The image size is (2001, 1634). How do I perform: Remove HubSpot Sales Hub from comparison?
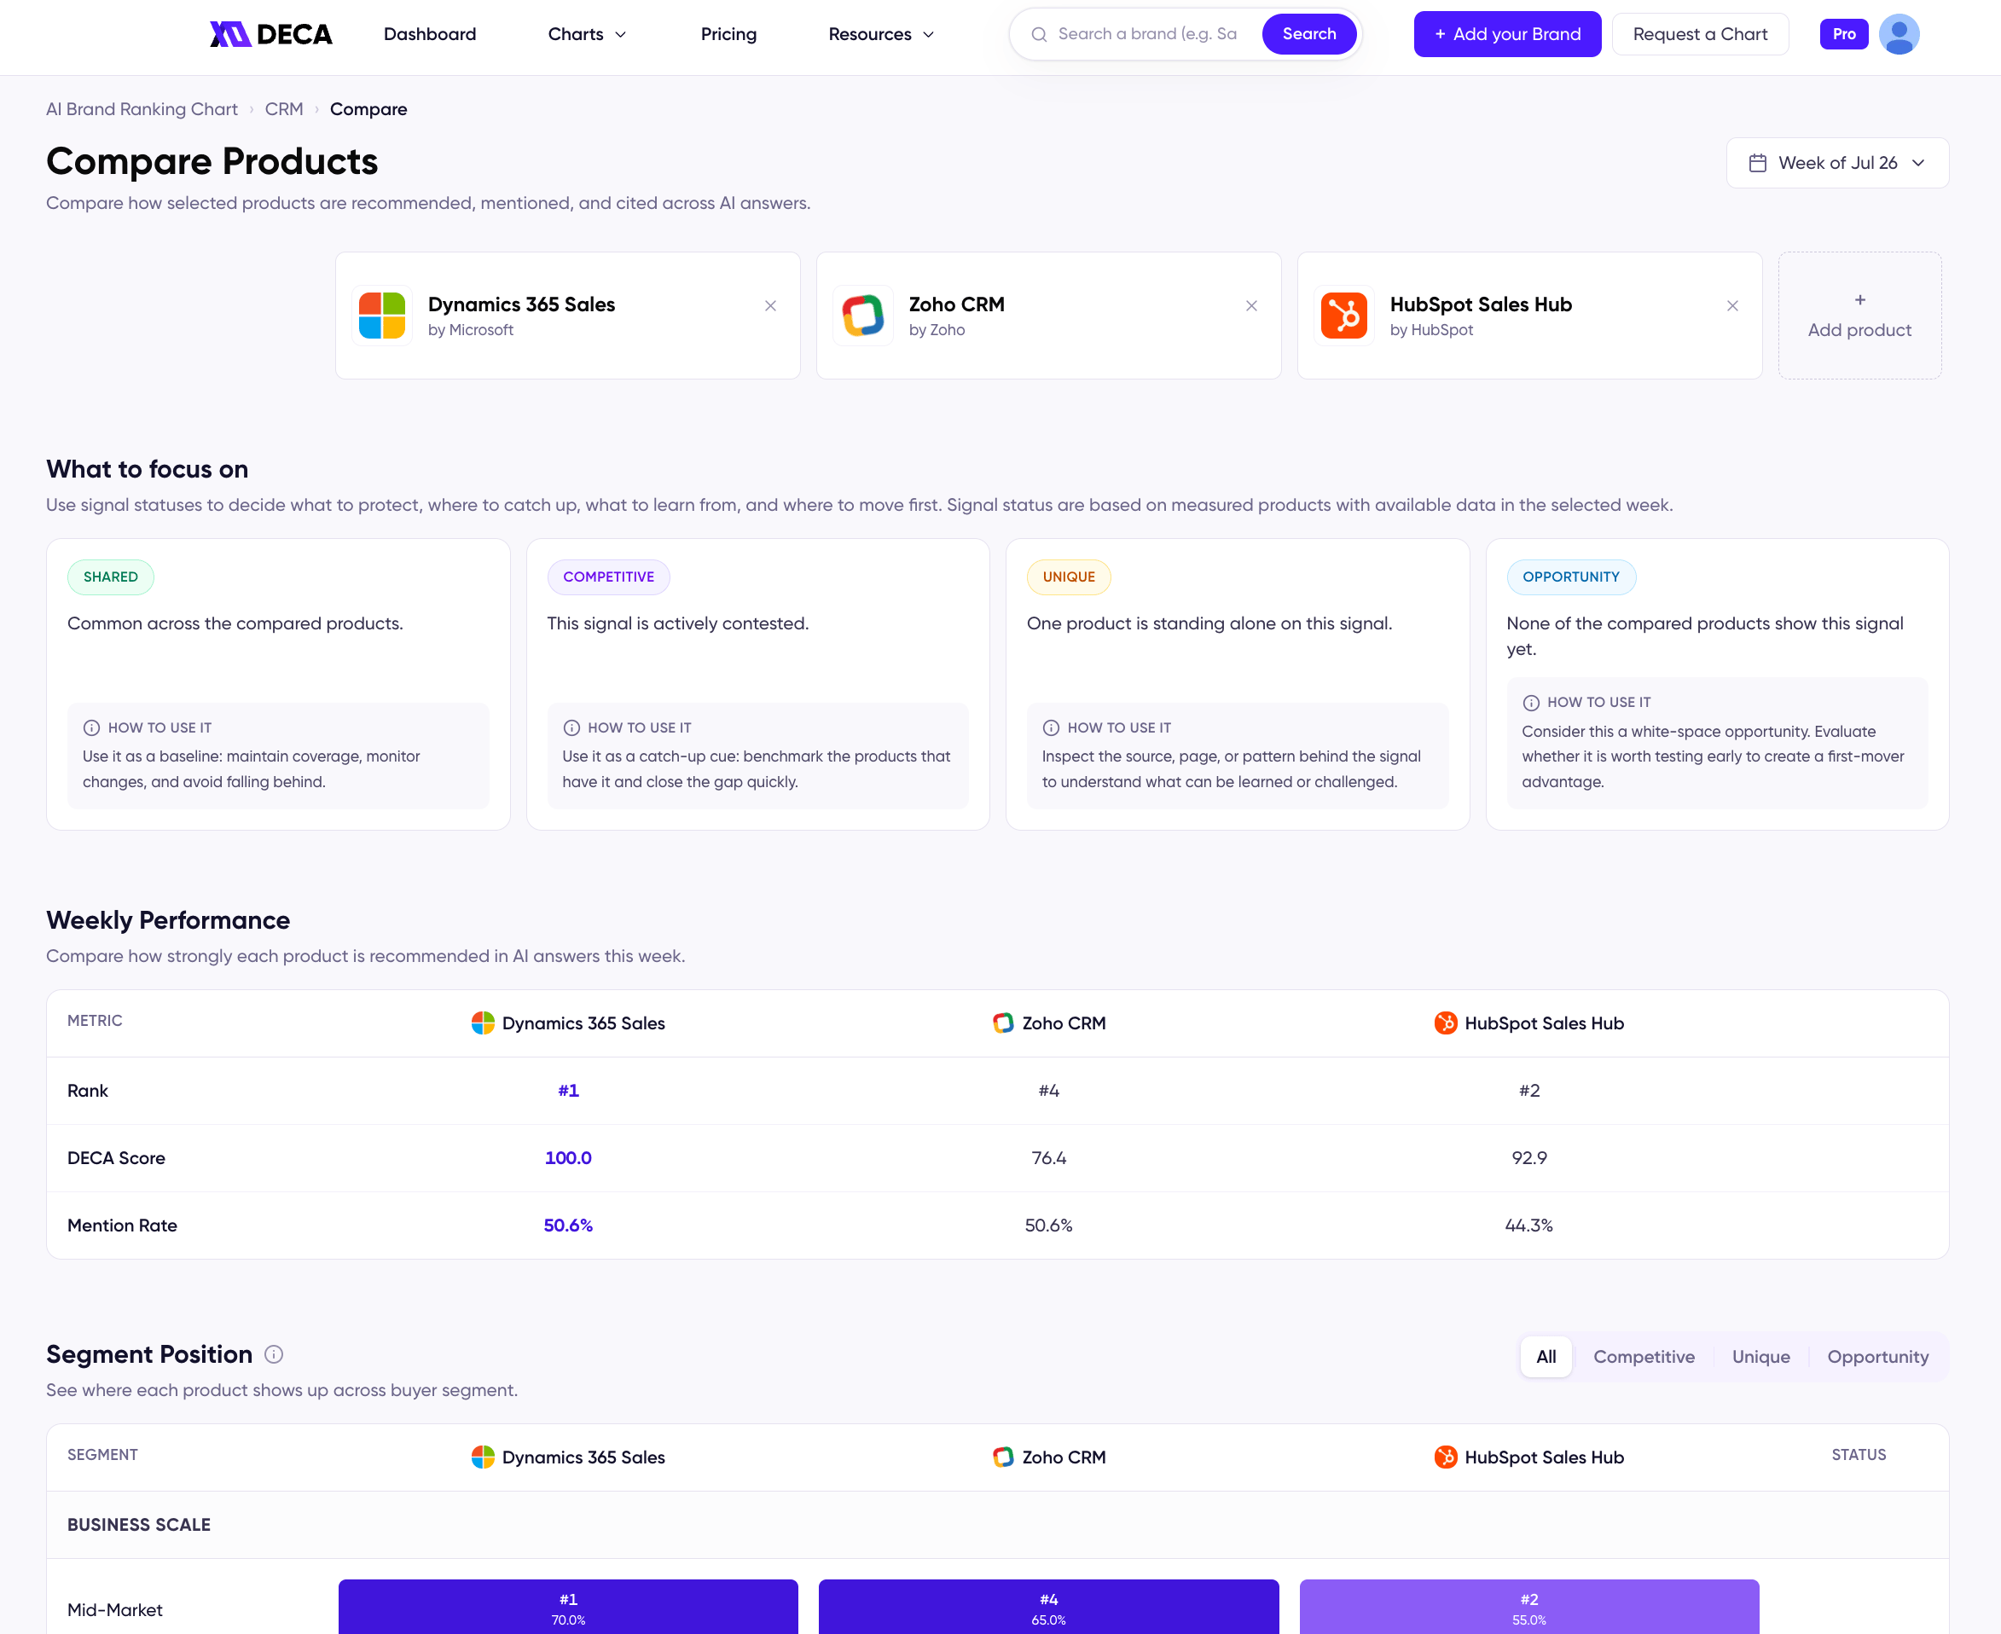(x=1733, y=306)
